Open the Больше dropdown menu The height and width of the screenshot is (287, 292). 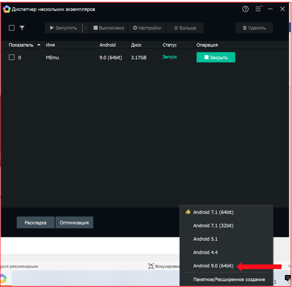pyautogui.click(x=185, y=28)
